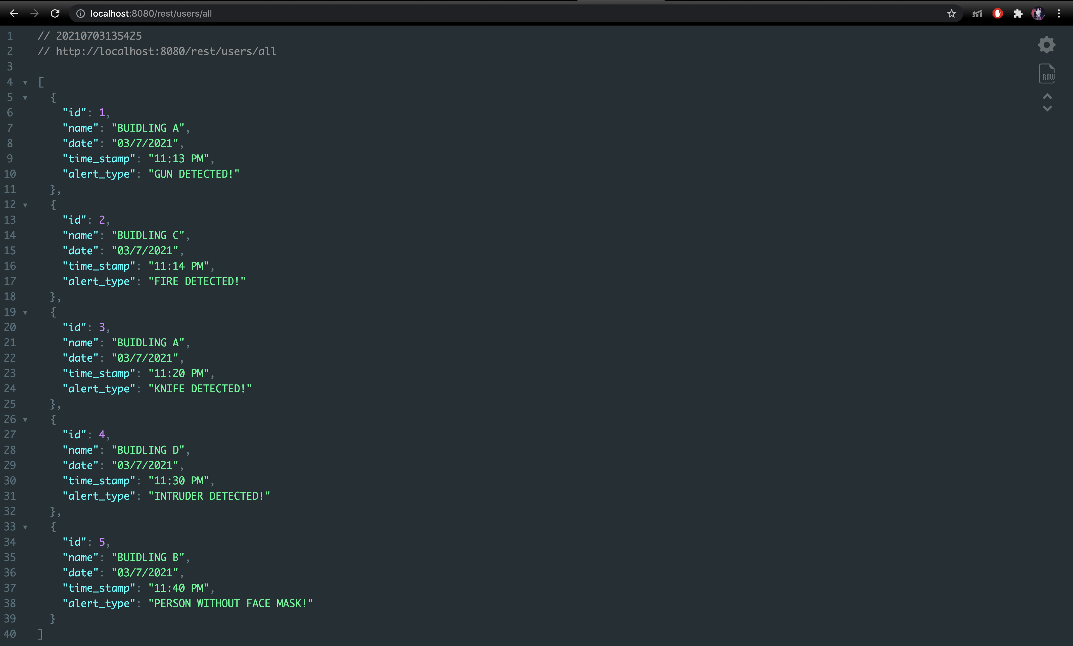View site information for localhost
Viewport: 1073px width, 646px height.
point(80,13)
